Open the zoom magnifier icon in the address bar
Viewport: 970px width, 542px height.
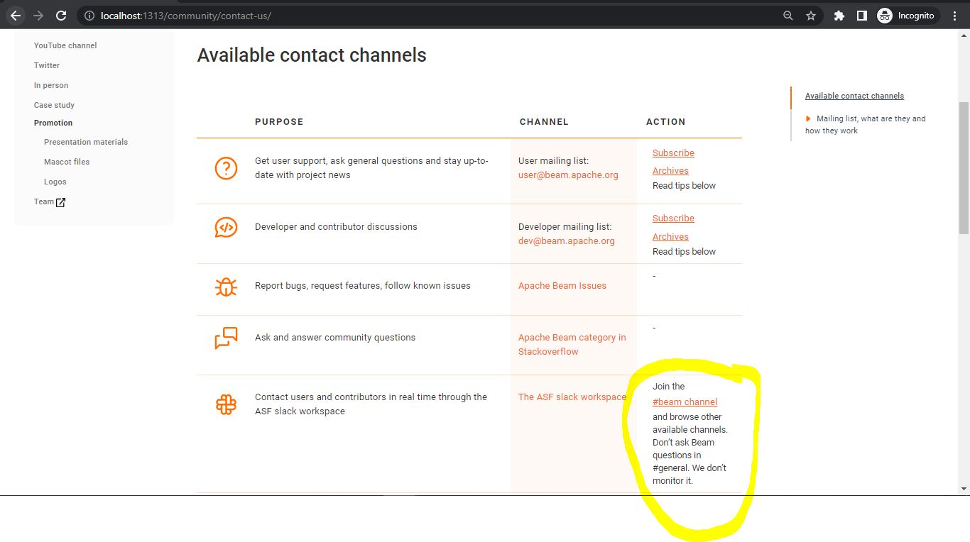pyautogui.click(x=788, y=16)
